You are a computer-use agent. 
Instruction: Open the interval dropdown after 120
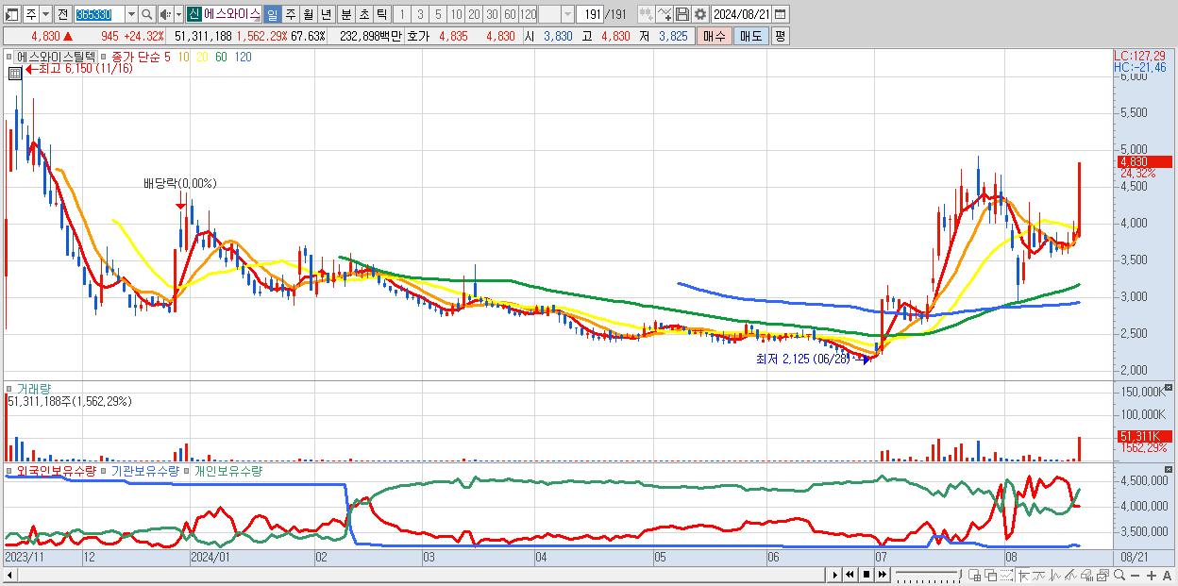(x=567, y=14)
